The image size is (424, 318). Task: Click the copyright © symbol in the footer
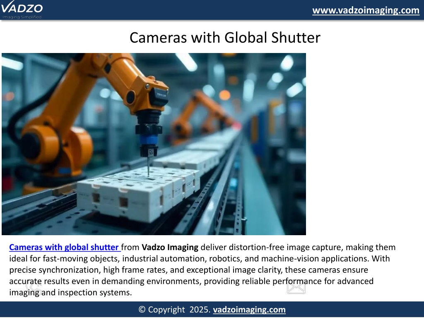[x=142, y=310]
